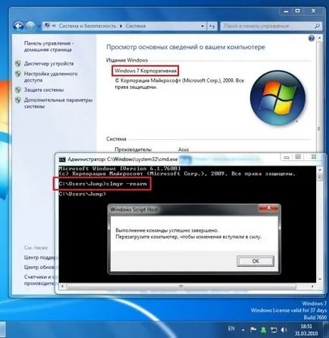
Task: Click the cmd.exe title bar icon
Action: coord(62,160)
